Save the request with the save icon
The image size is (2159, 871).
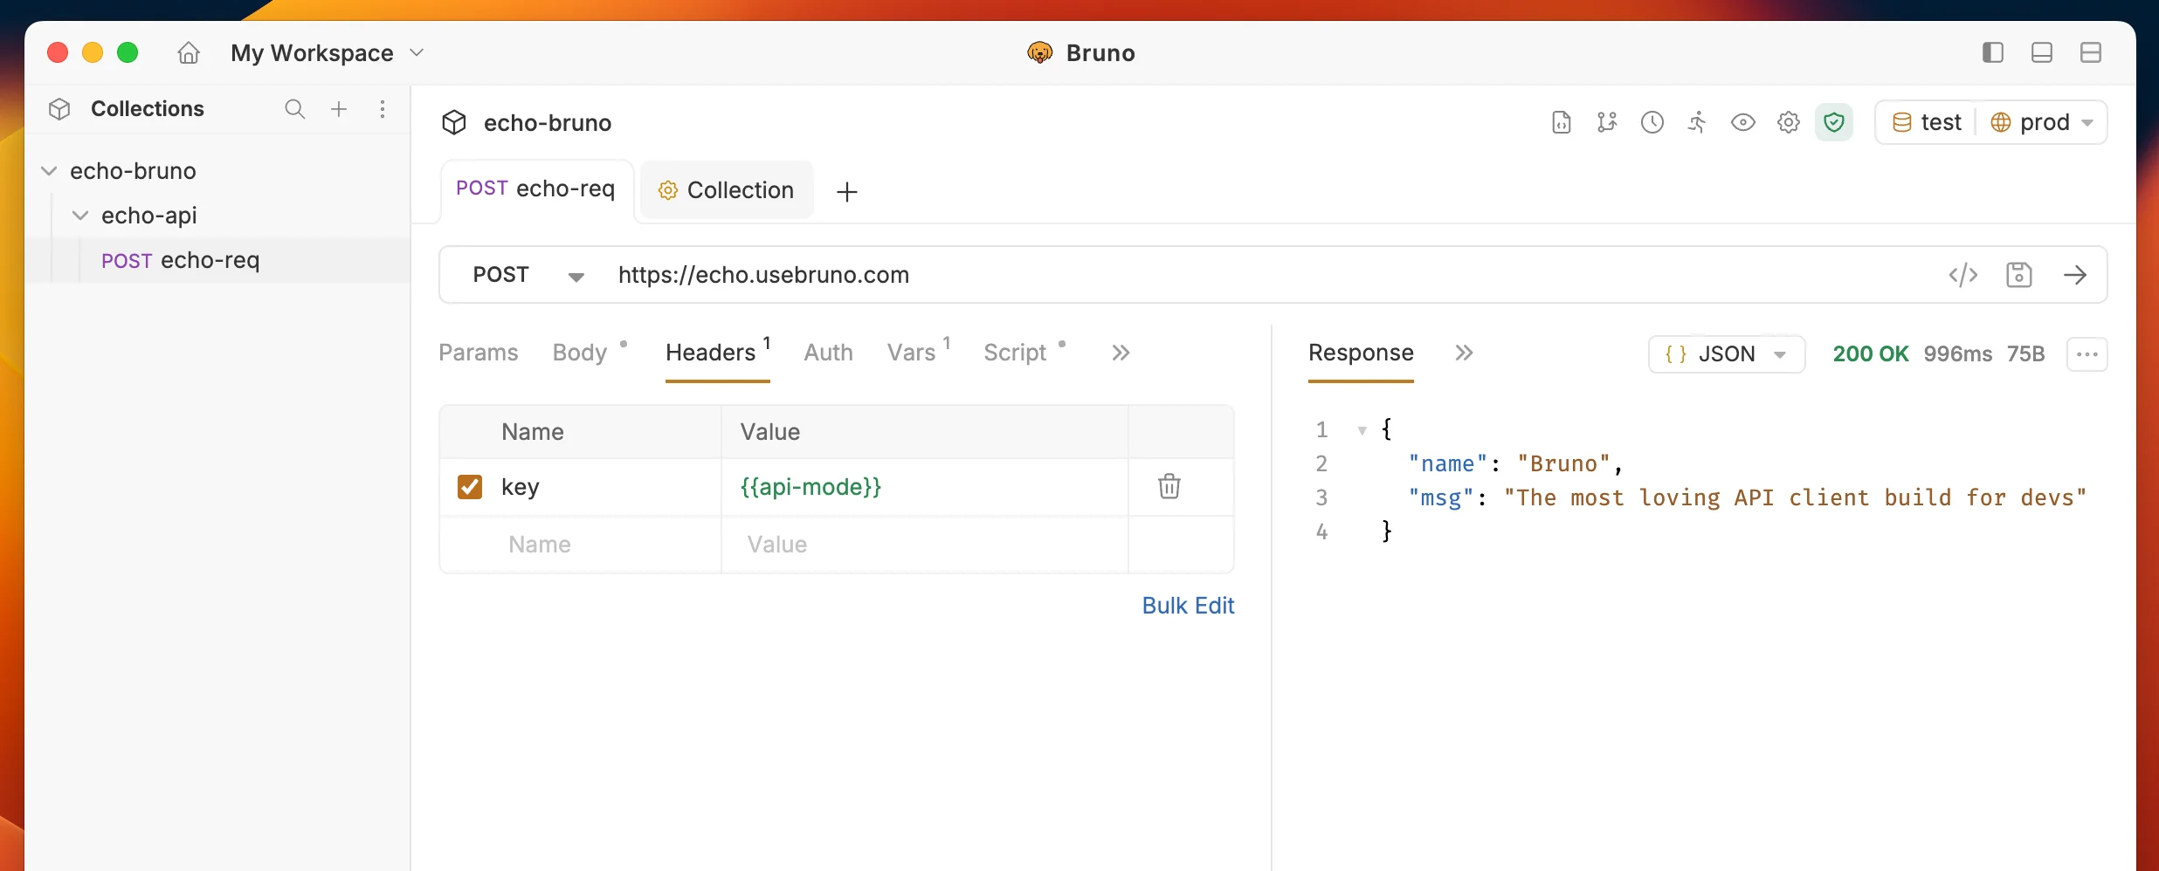pos(2019,275)
